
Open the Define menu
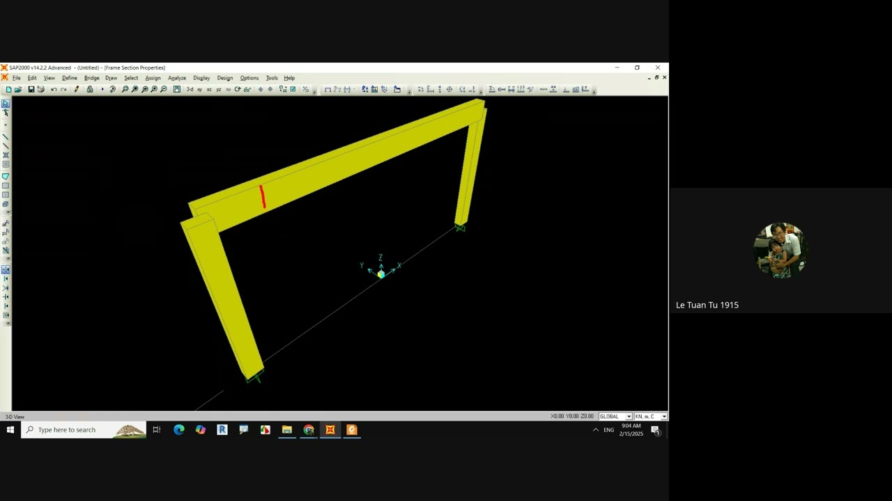[x=70, y=78]
